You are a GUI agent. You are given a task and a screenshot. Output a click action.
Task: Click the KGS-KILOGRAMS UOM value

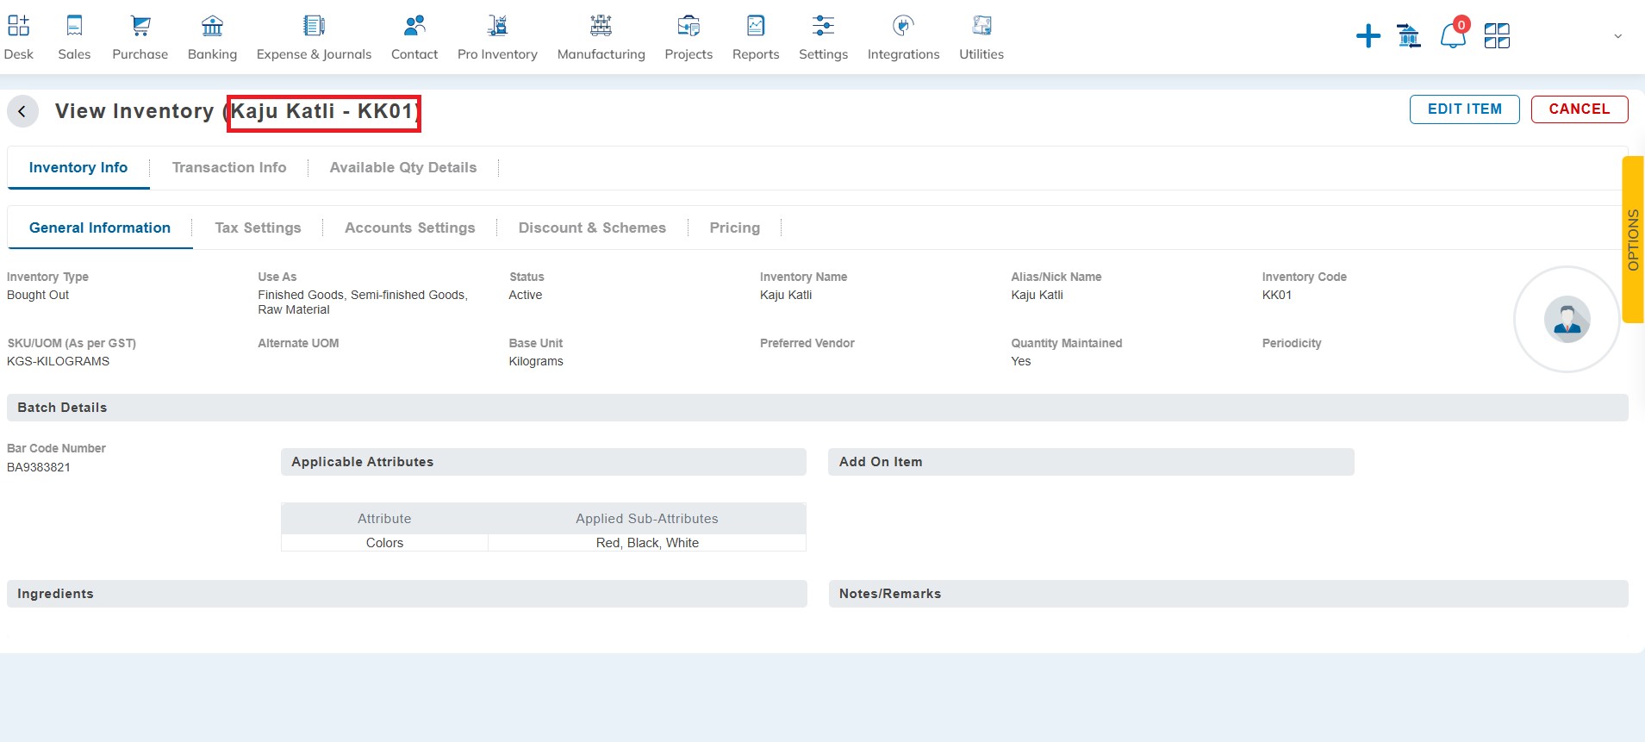pos(59,361)
